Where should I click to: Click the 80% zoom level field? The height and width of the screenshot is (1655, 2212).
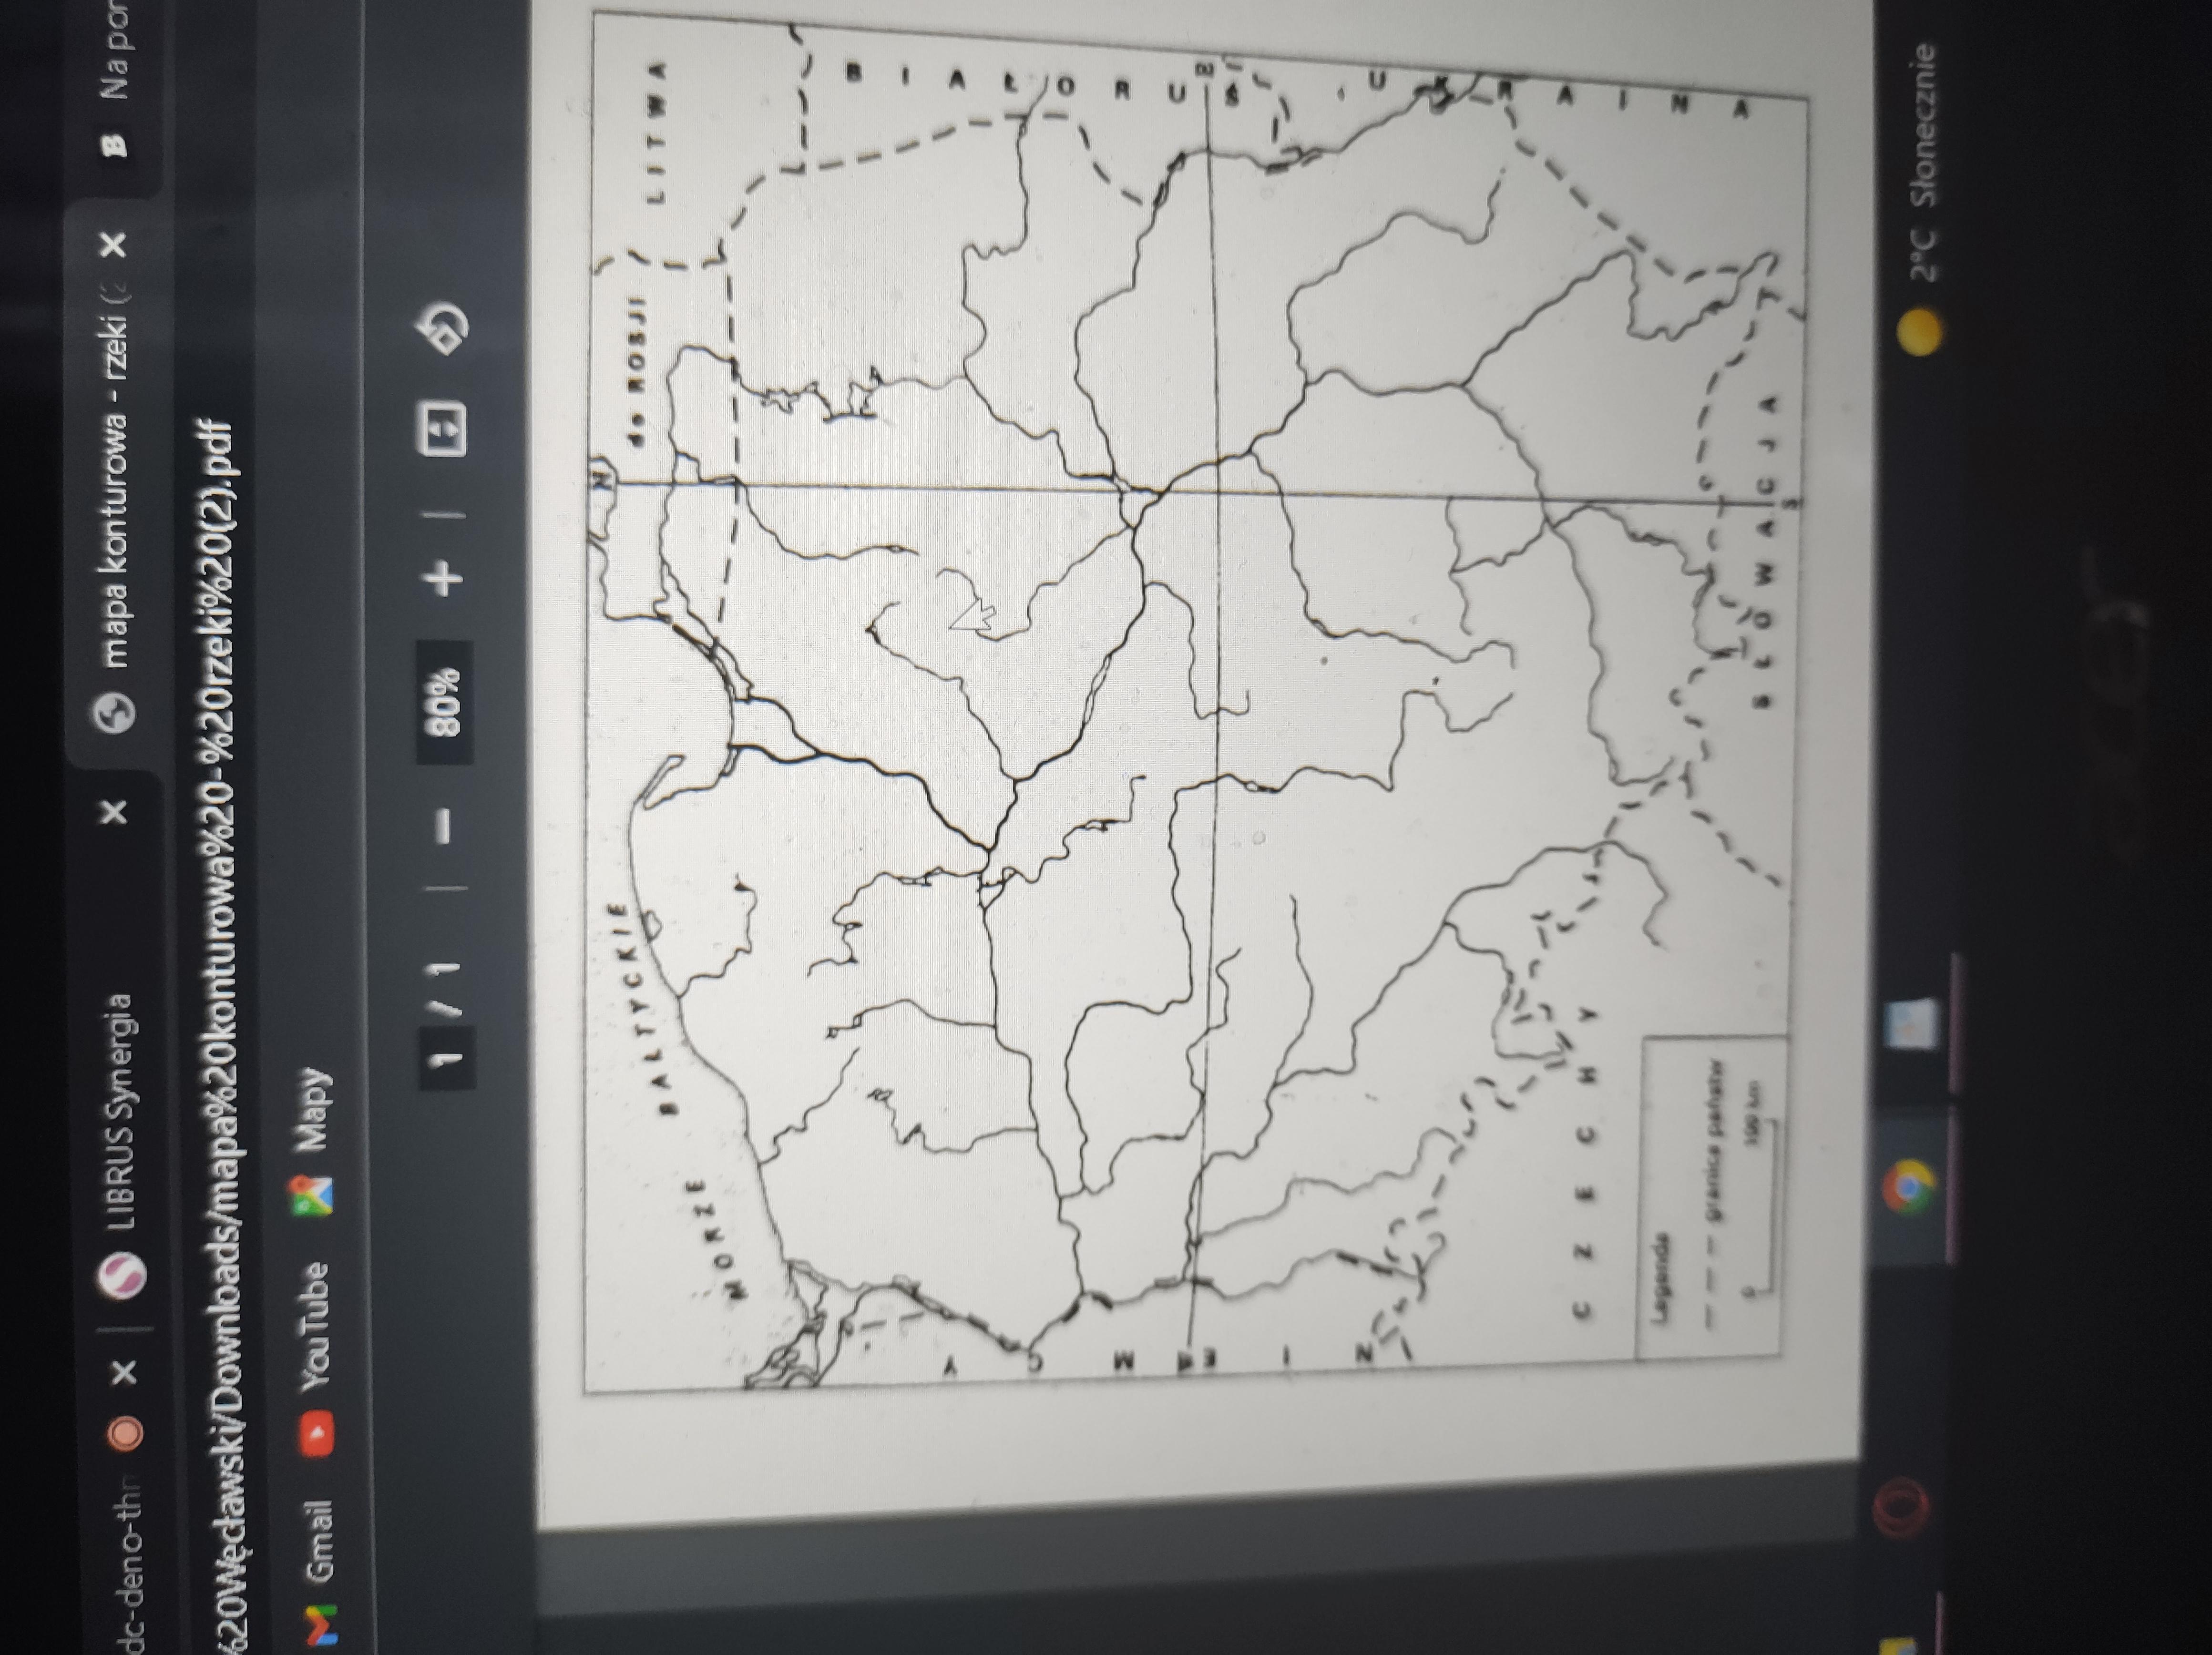click(x=444, y=703)
